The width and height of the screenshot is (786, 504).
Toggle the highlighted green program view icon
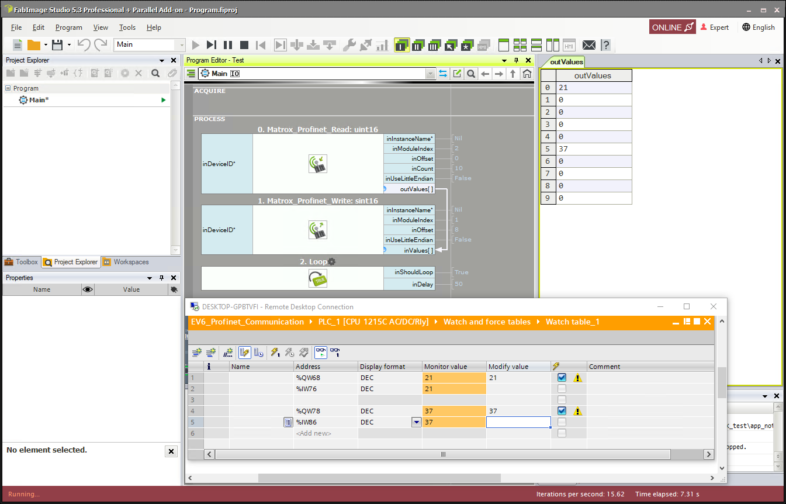coord(401,45)
